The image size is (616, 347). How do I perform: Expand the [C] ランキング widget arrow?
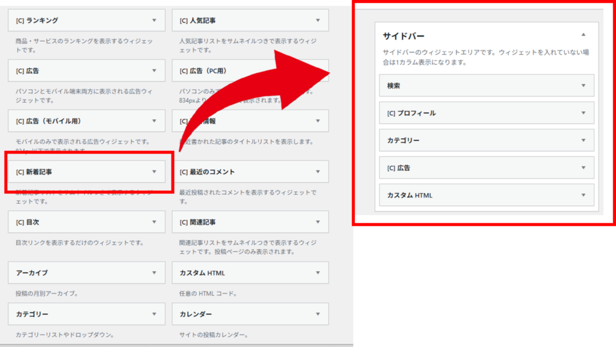pos(154,20)
